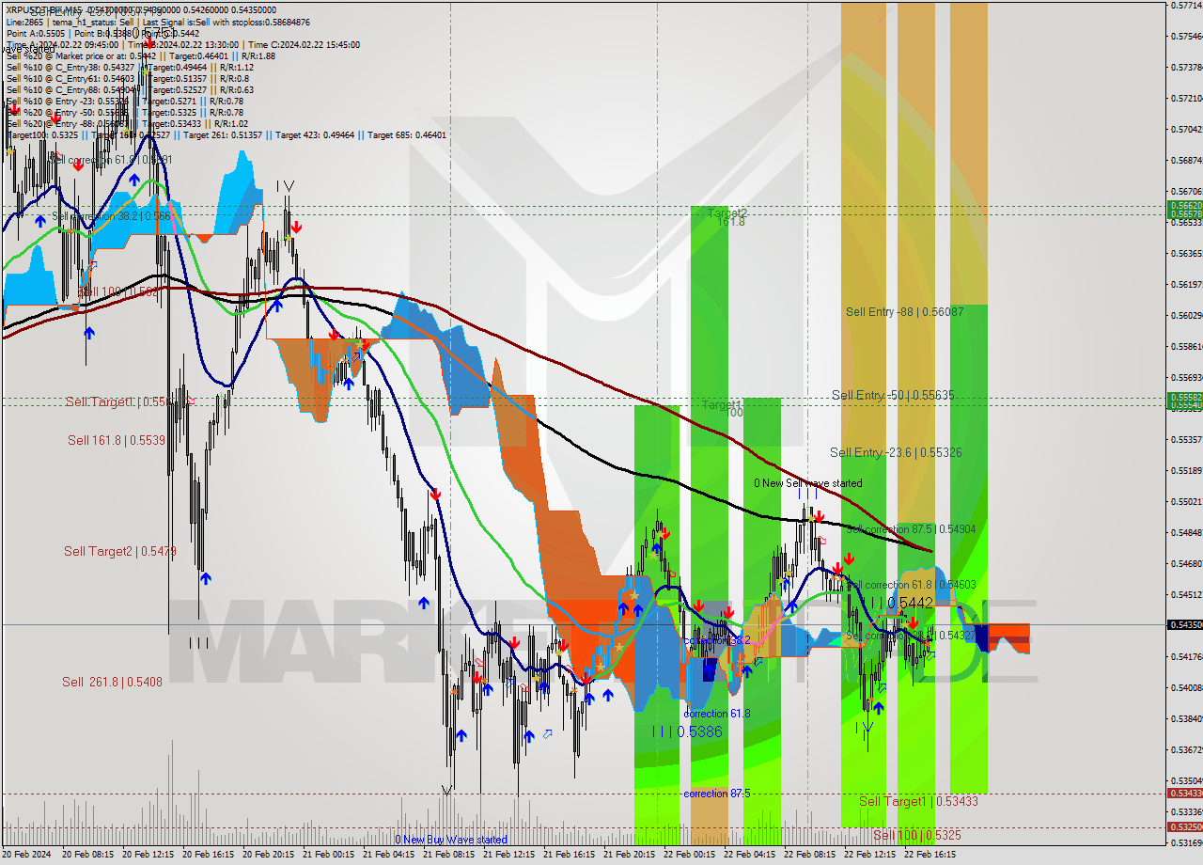Viewport: 1203px width, 865px height.
Task: Click 'Sell 261.8 | 0.5408' label
Action: tap(112, 682)
